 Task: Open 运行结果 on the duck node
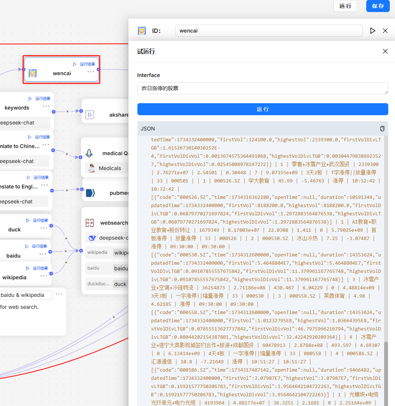point(40,220)
